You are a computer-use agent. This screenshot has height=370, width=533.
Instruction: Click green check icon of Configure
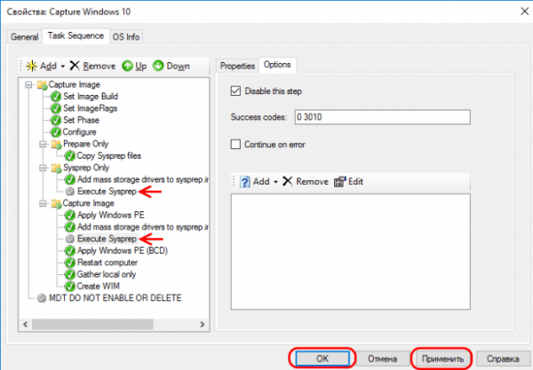(56, 132)
